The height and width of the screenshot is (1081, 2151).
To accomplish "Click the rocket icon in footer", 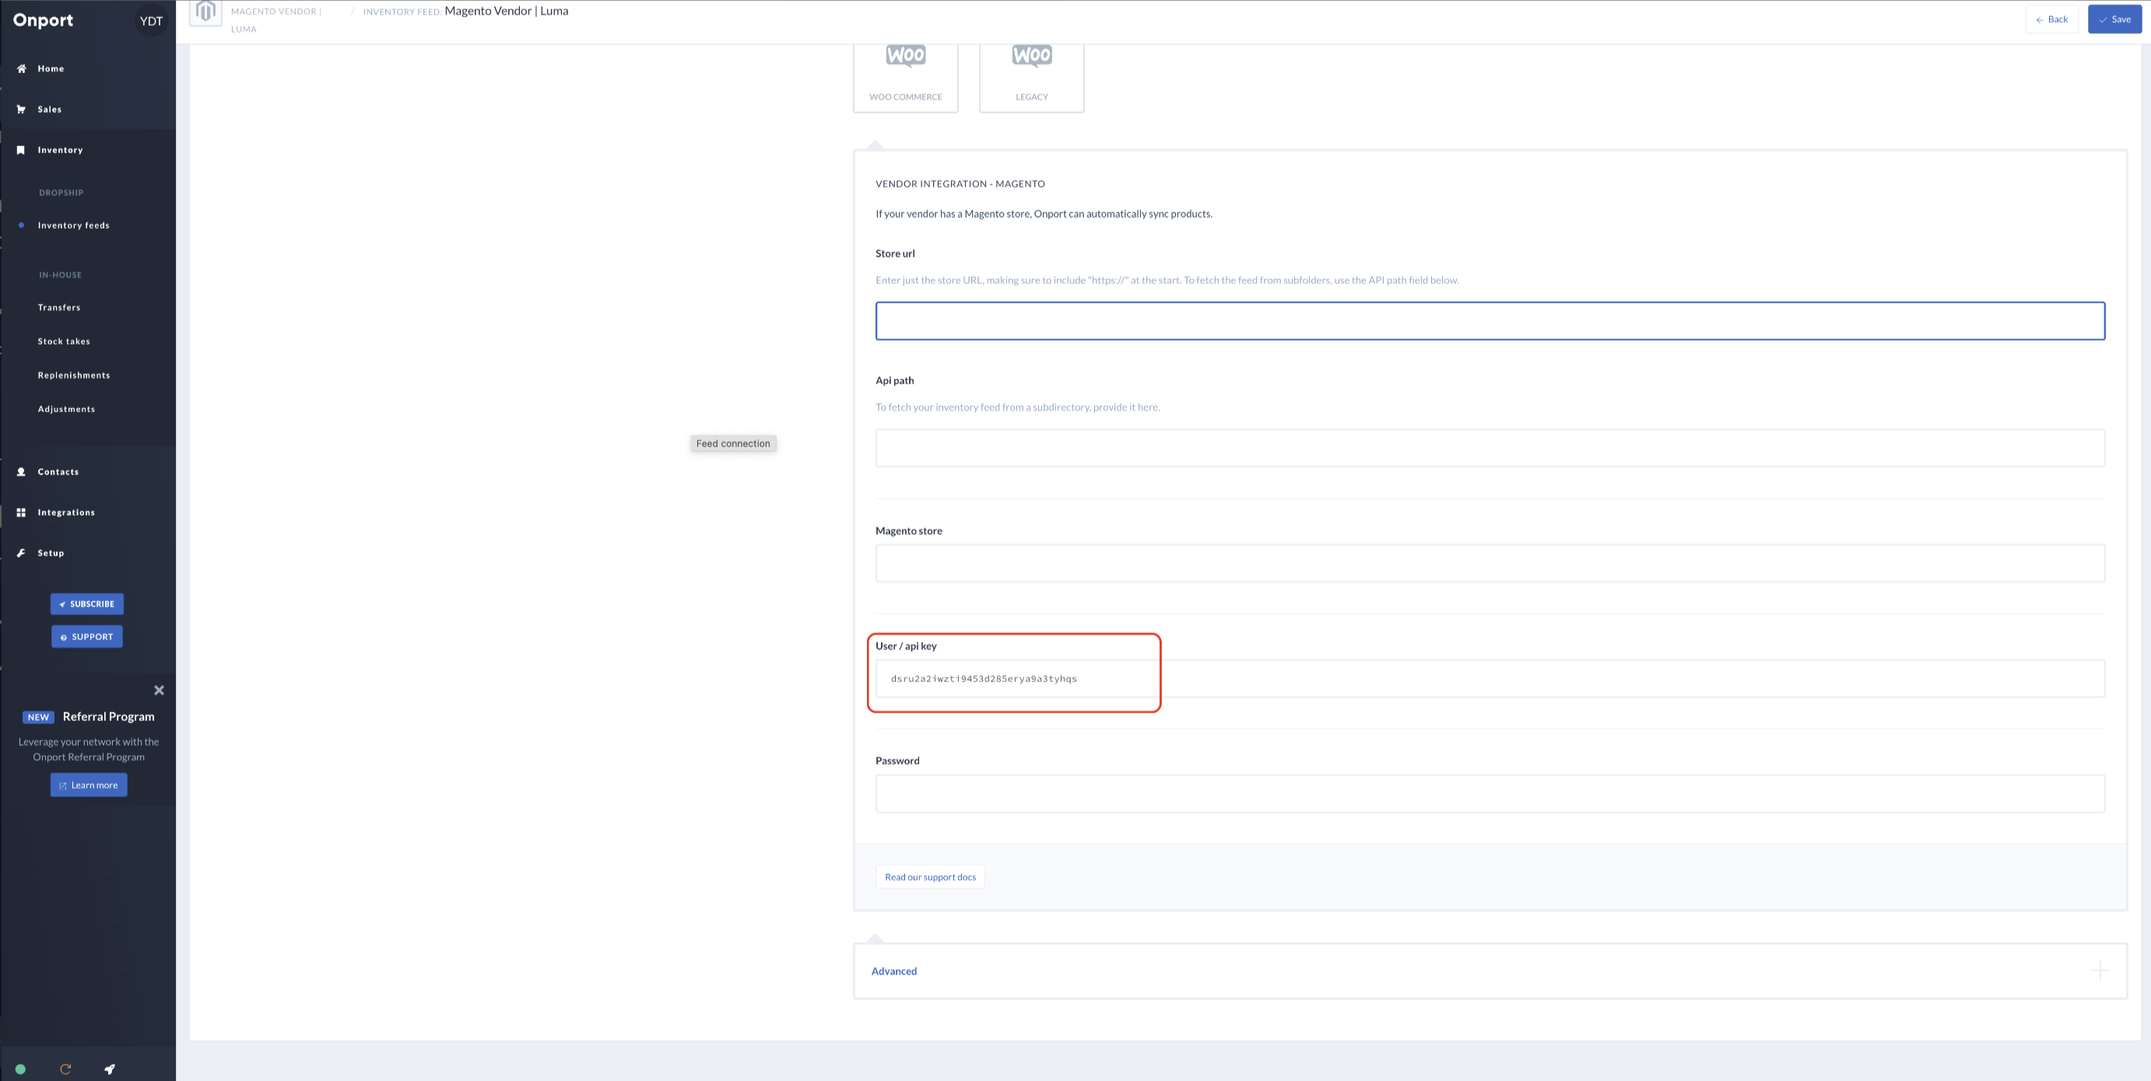I will tap(110, 1069).
